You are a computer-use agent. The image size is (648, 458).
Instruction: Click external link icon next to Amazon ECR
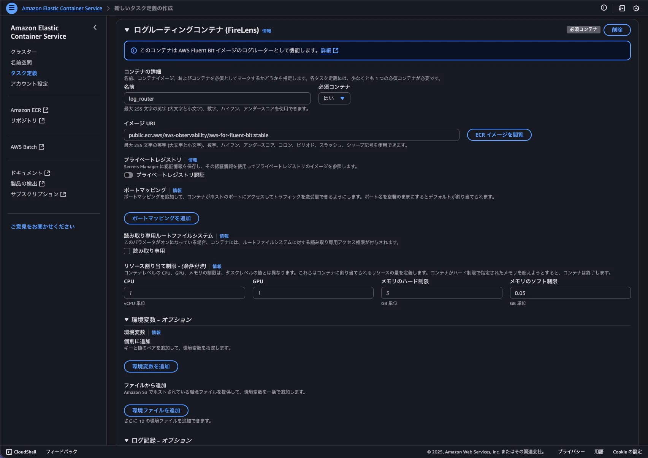coord(46,110)
